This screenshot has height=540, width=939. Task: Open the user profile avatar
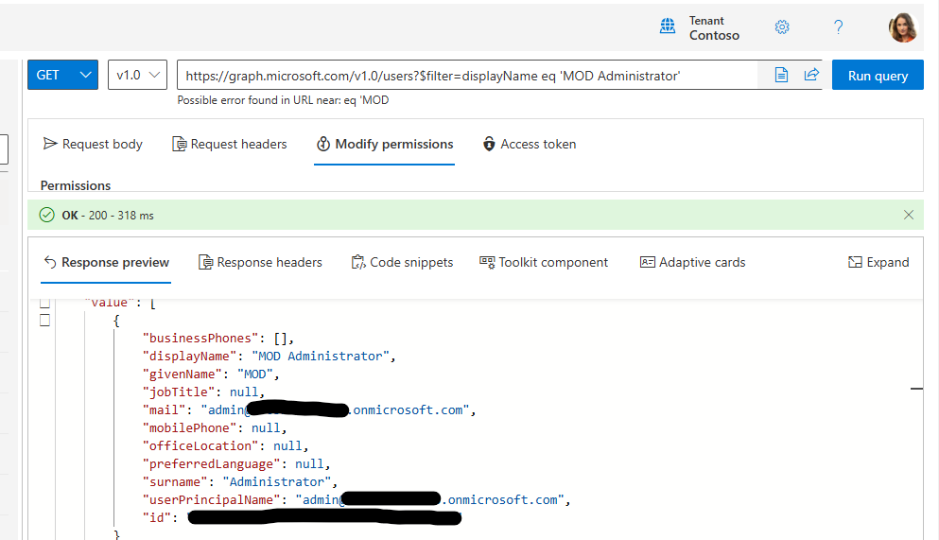(902, 27)
